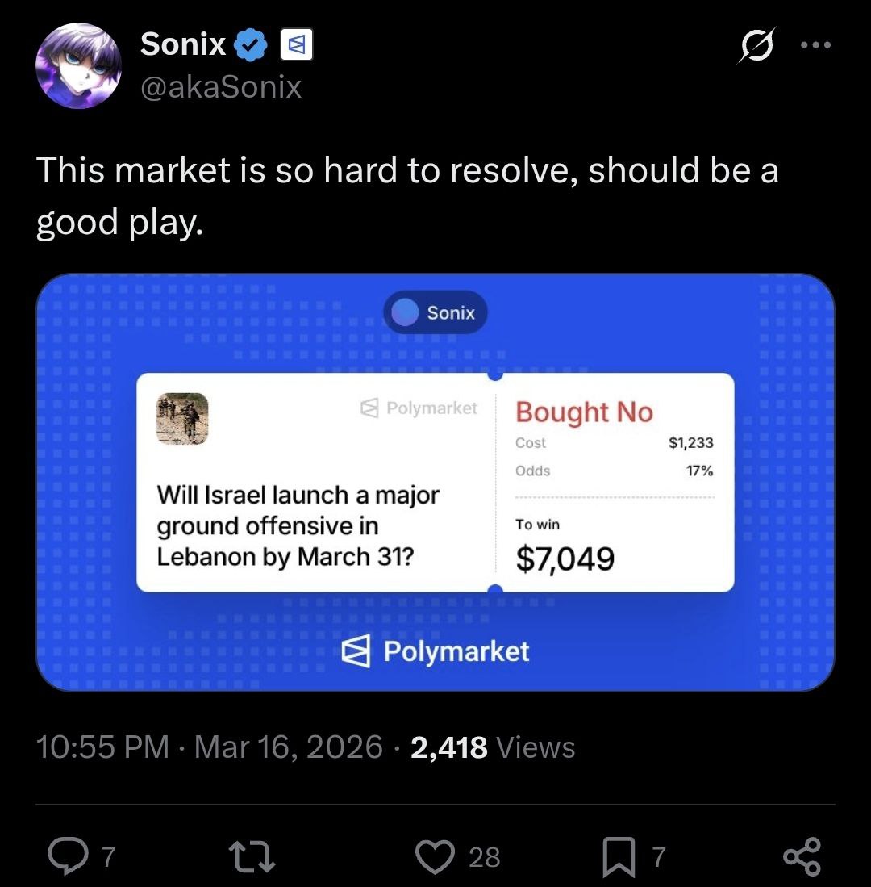Reply using the comment bubble icon
Viewport: 871px width, 887px height.
click(69, 856)
